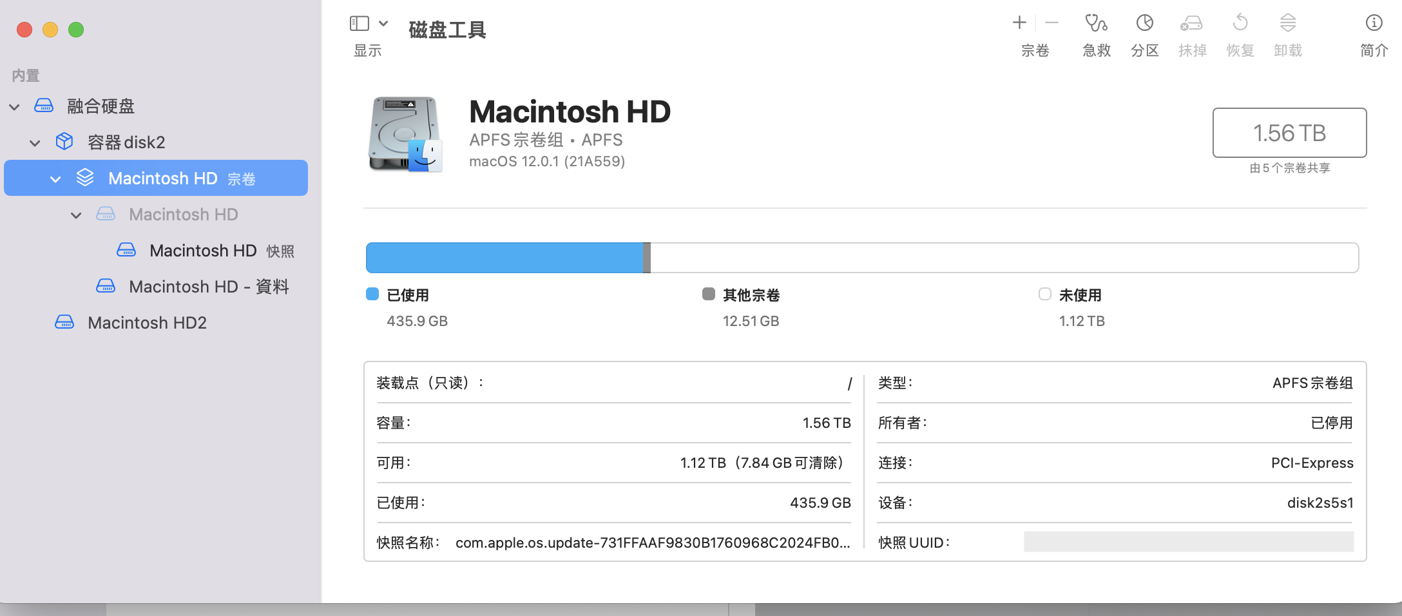Click the First Aid (急救) stethoscope icon
Viewport: 1402px width, 616px height.
(x=1096, y=24)
